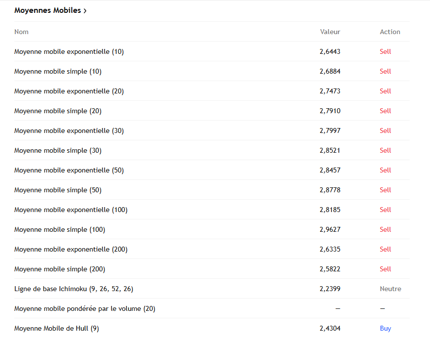This screenshot has height=344, width=430.
Task: Select Moyenne mobile simple (10) row
Action: point(58,71)
